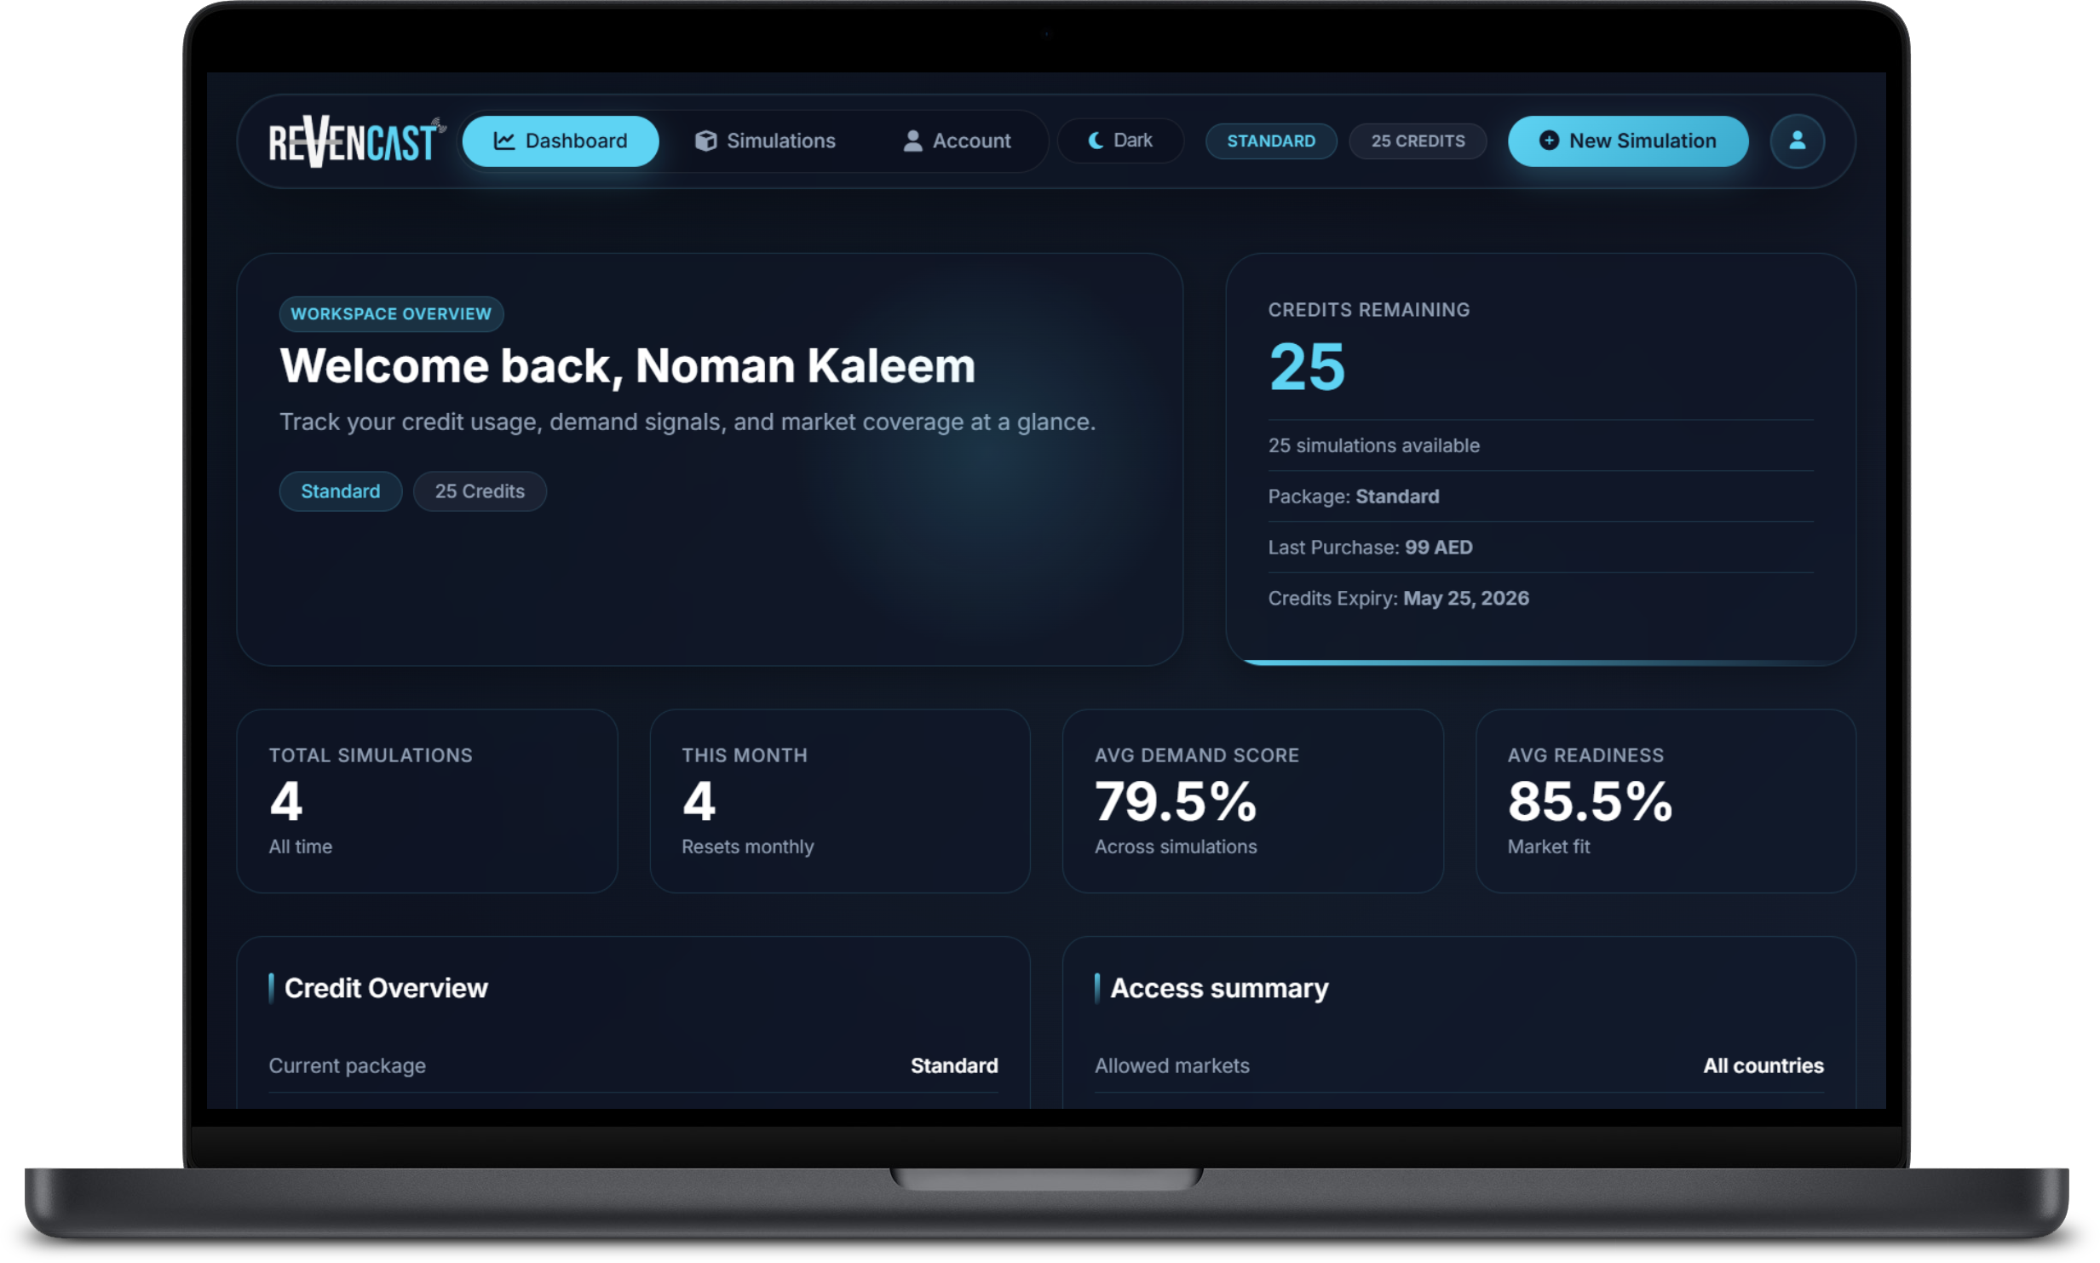Click the RevenCast logo in the header
This screenshot has width=2100, height=1263.
pos(355,141)
